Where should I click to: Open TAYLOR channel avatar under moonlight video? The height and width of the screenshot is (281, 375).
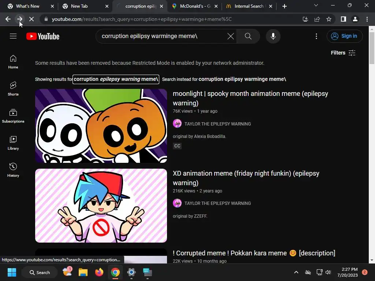177,124
